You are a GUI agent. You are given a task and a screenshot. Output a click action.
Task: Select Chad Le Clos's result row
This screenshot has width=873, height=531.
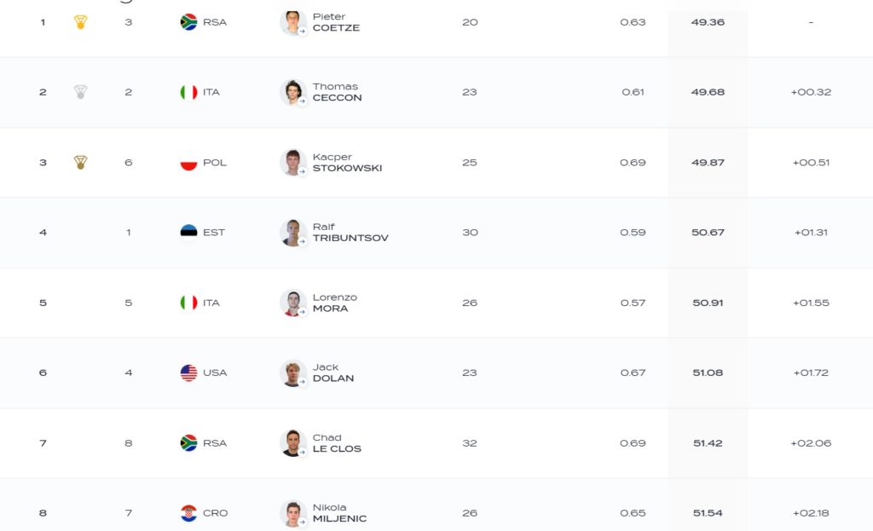pyautogui.click(x=436, y=443)
